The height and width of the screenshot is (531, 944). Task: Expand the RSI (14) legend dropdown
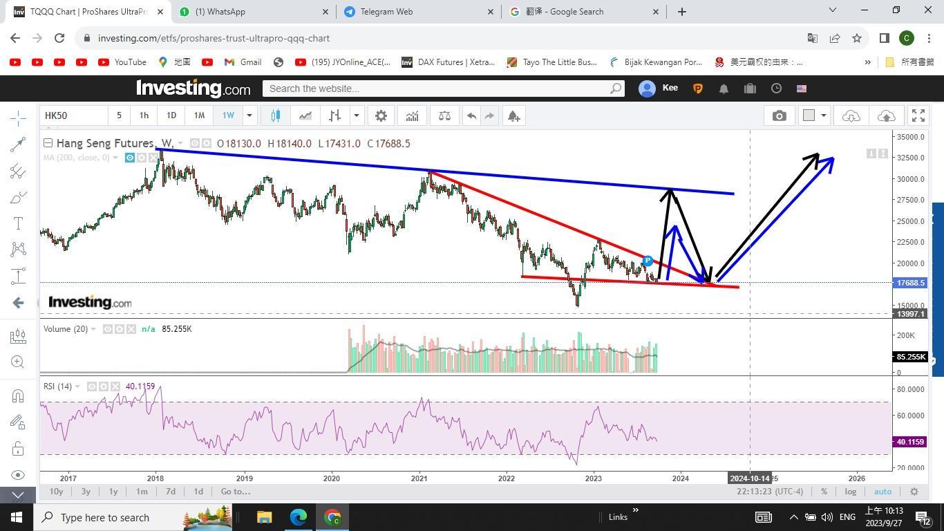click(77, 386)
